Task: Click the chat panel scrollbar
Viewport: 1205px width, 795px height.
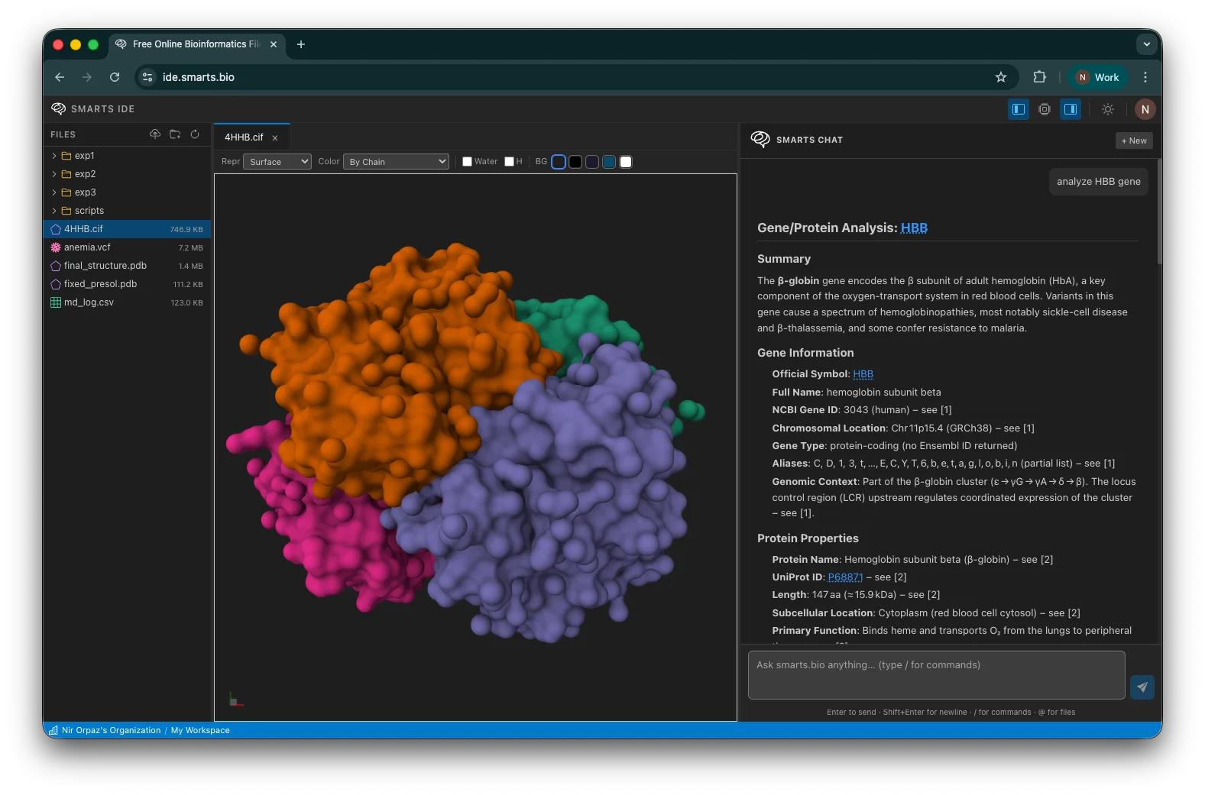Action: tap(1159, 212)
